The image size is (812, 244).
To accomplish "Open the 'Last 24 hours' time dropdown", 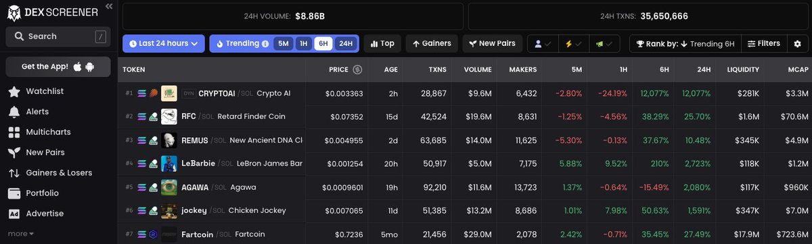I will 163,43.
